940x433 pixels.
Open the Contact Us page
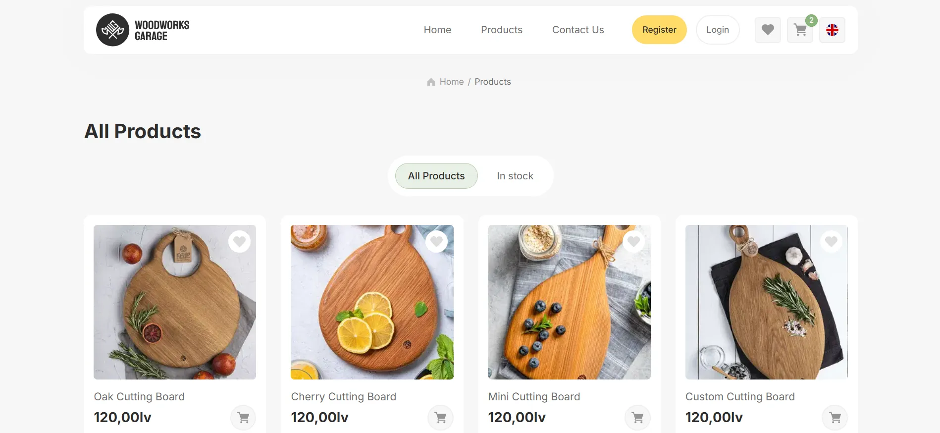point(578,30)
